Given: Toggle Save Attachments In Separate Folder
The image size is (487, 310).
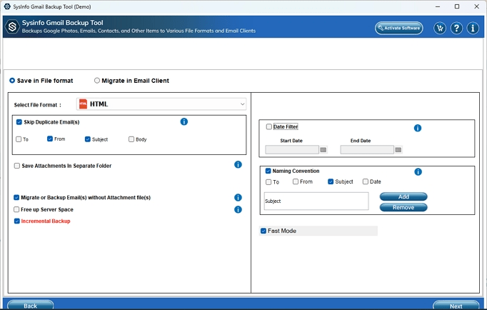Looking at the screenshot, I should click(x=17, y=166).
